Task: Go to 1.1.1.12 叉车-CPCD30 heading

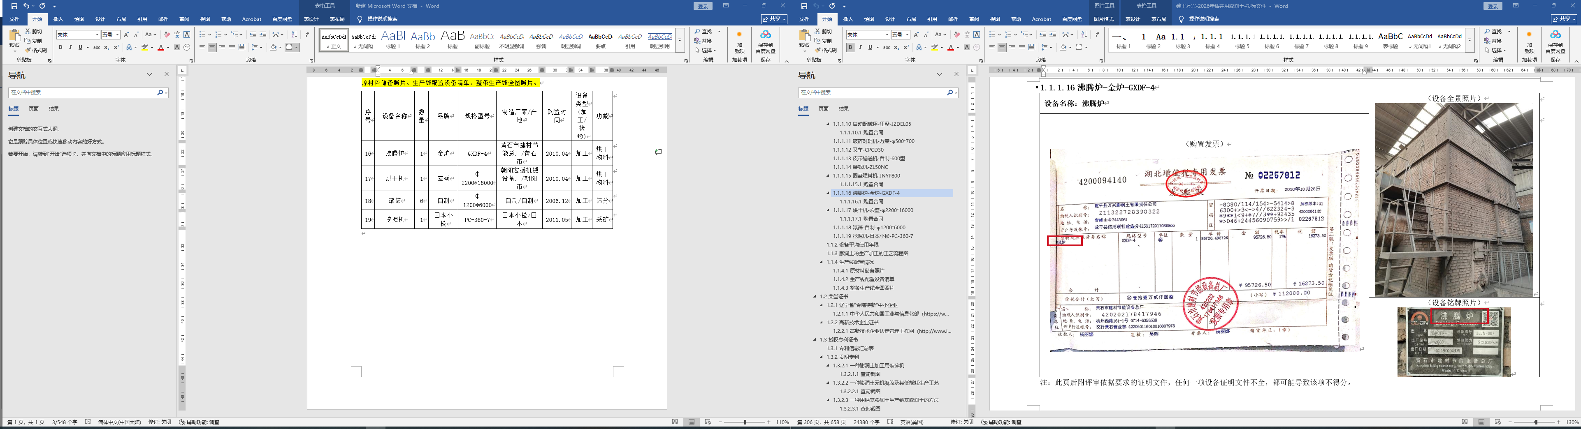Action: (858, 150)
